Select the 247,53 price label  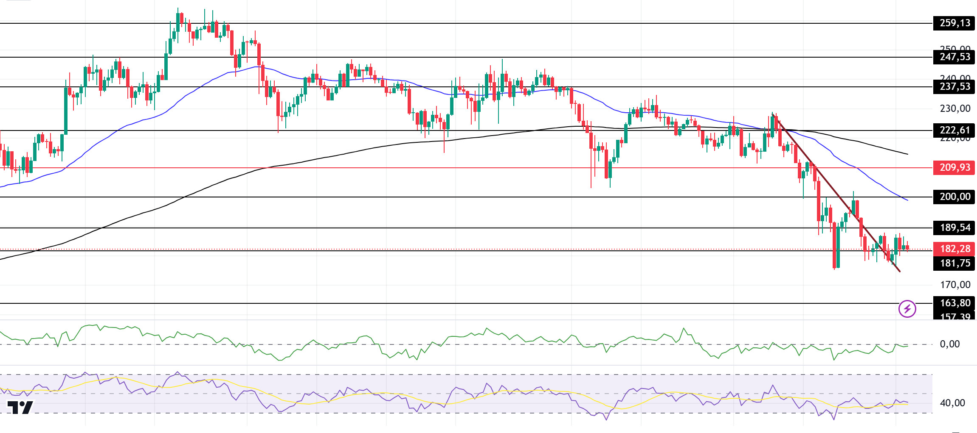[954, 57]
